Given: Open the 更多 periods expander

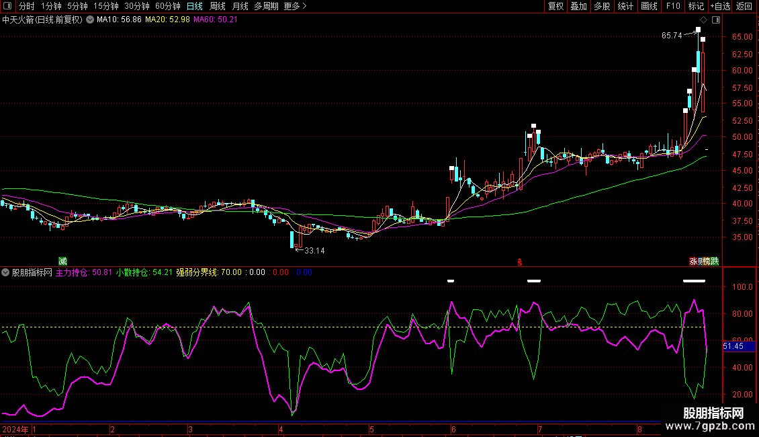Looking at the screenshot, I should coord(295,6).
